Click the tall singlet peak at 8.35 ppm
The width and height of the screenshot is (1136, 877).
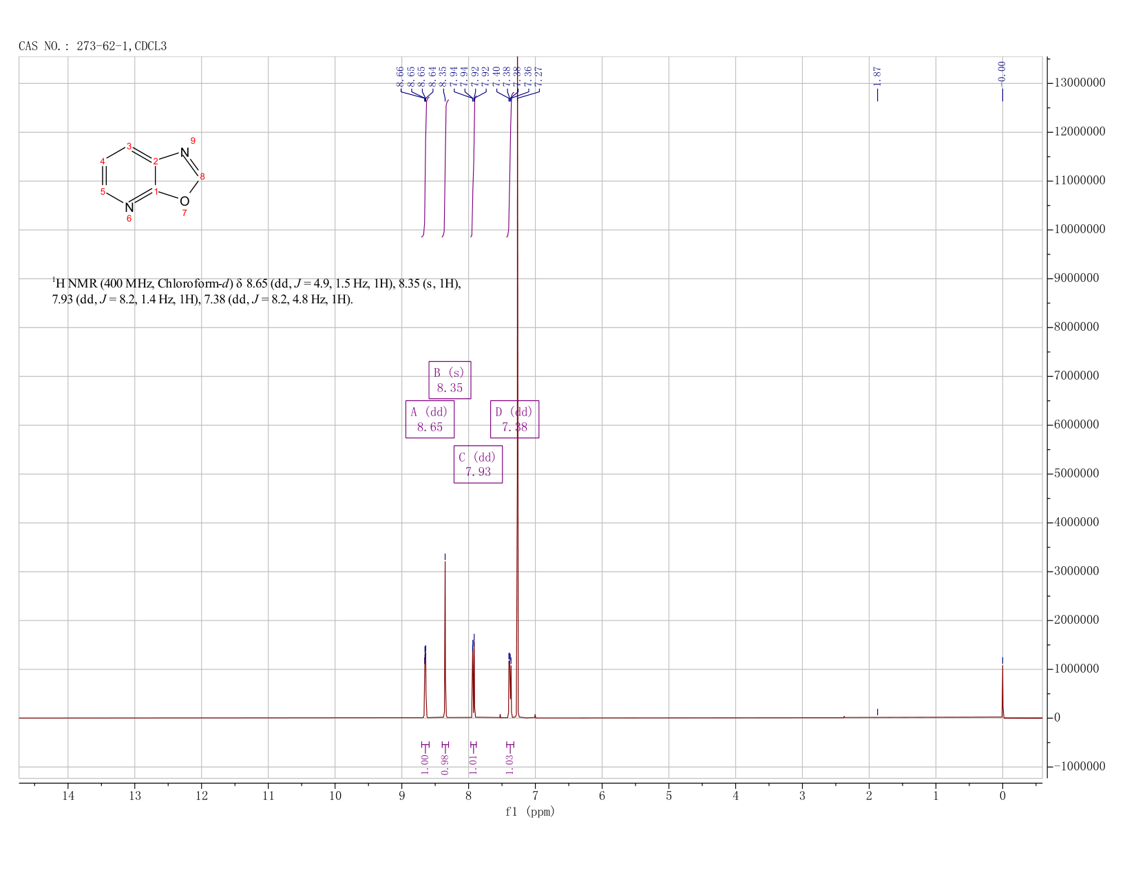click(x=445, y=640)
